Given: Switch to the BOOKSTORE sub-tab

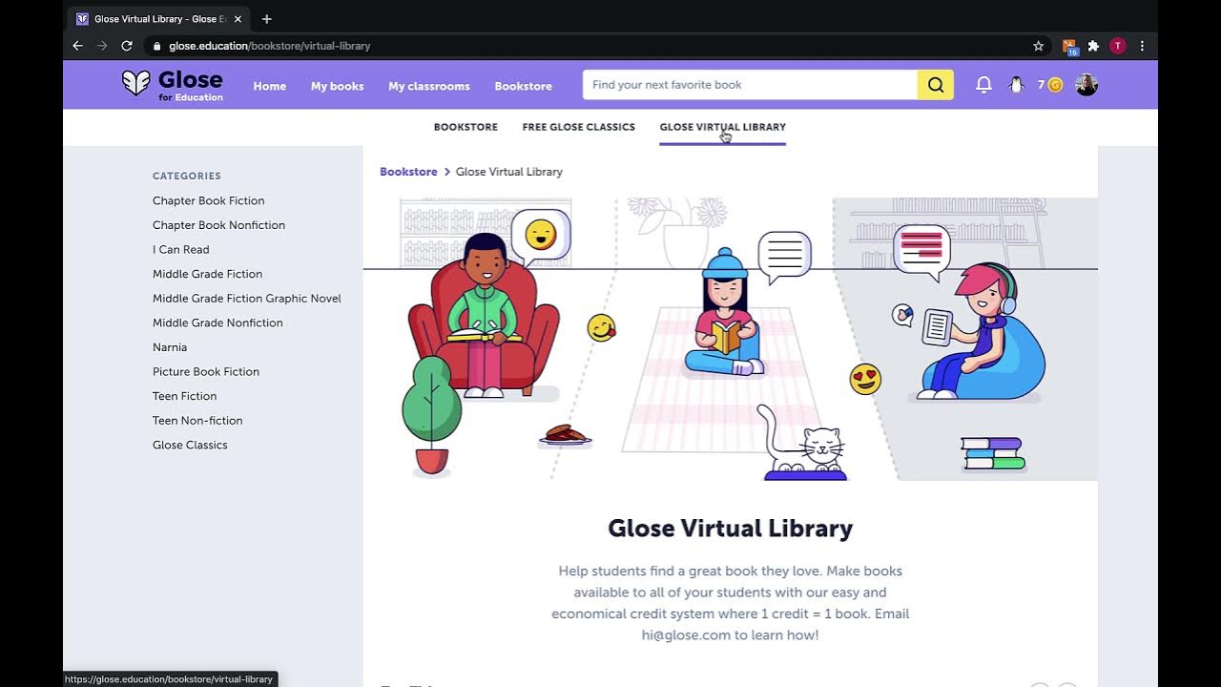Looking at the screenshot, I should (466, 127).
